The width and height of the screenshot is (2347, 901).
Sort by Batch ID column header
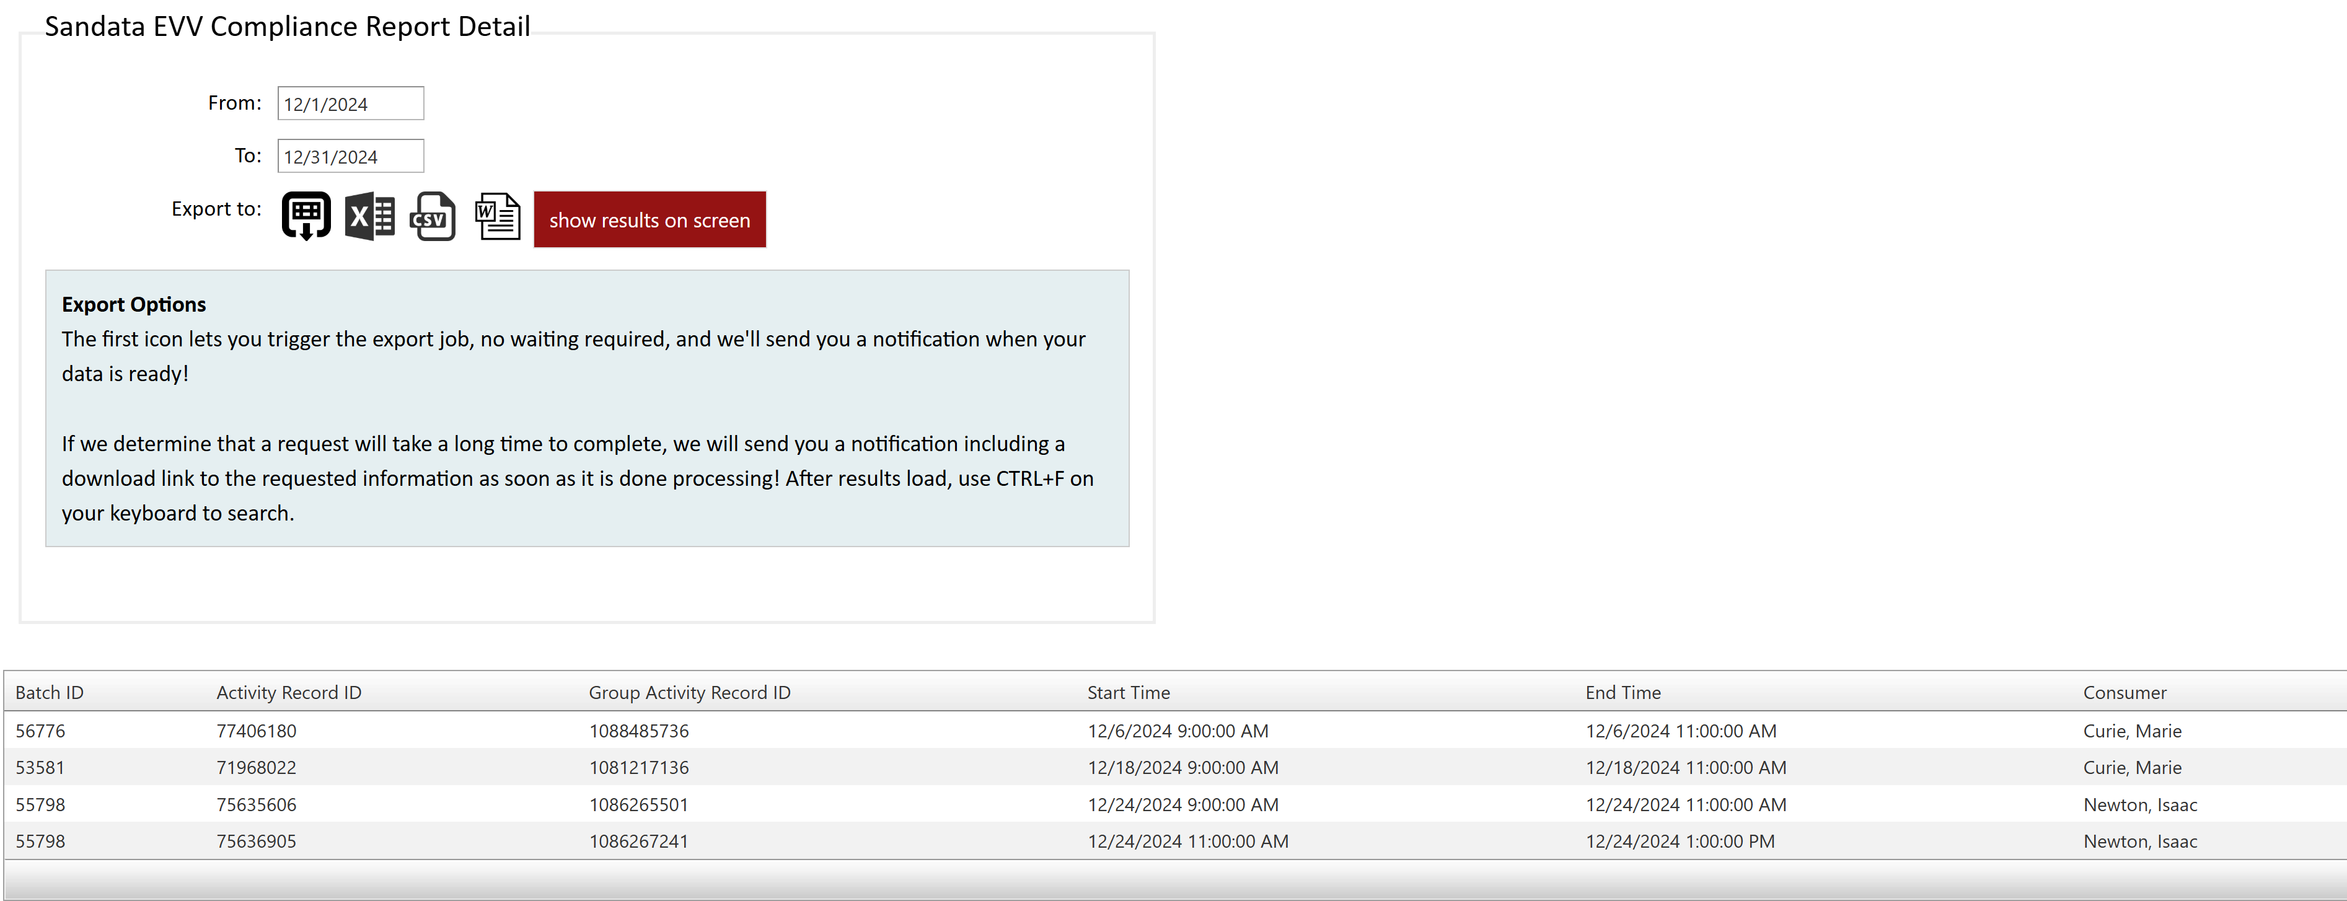pos(49,693)
